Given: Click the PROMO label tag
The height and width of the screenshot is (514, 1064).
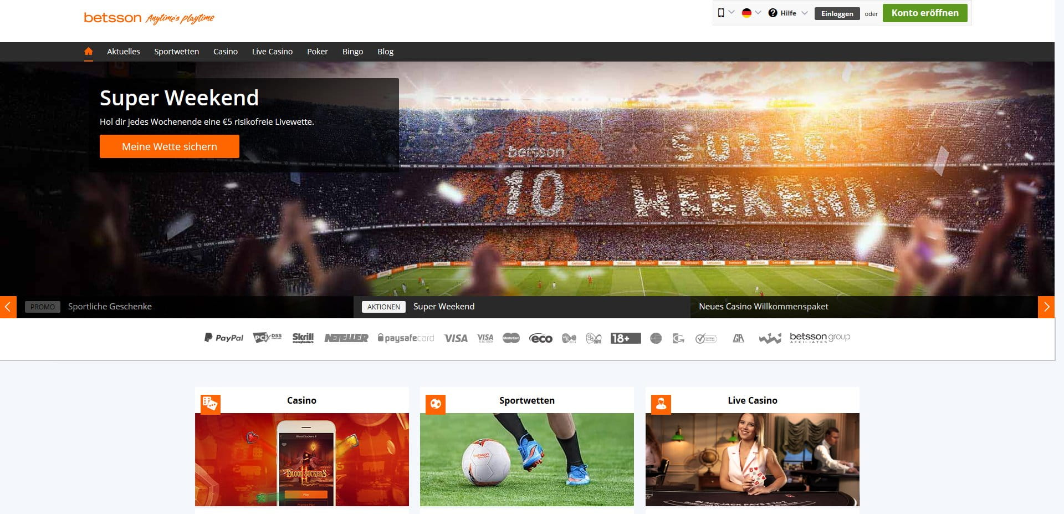Looking at the screenshot, I should tap(43, 307).
